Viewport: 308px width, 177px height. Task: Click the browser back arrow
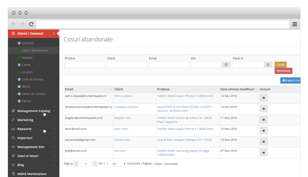(x=14, y=24)
